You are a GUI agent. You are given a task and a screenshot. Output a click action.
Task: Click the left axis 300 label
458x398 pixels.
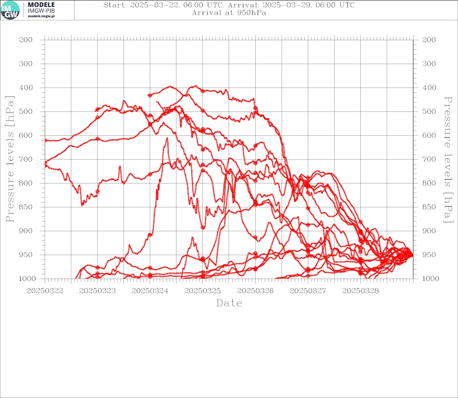[x=26, y=64]
